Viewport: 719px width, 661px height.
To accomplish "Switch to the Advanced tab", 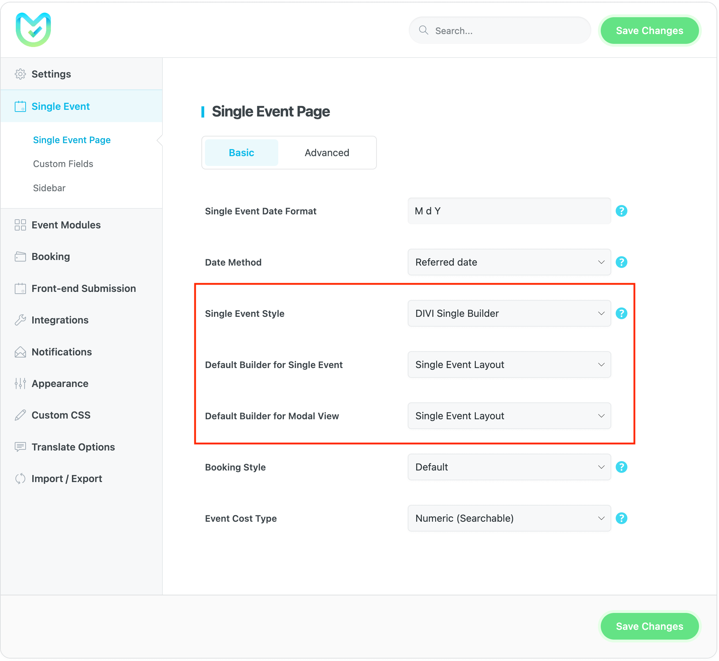I will point(327,153).
